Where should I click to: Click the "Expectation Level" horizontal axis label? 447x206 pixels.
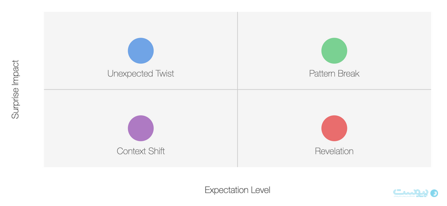click(x=237, y=190)
